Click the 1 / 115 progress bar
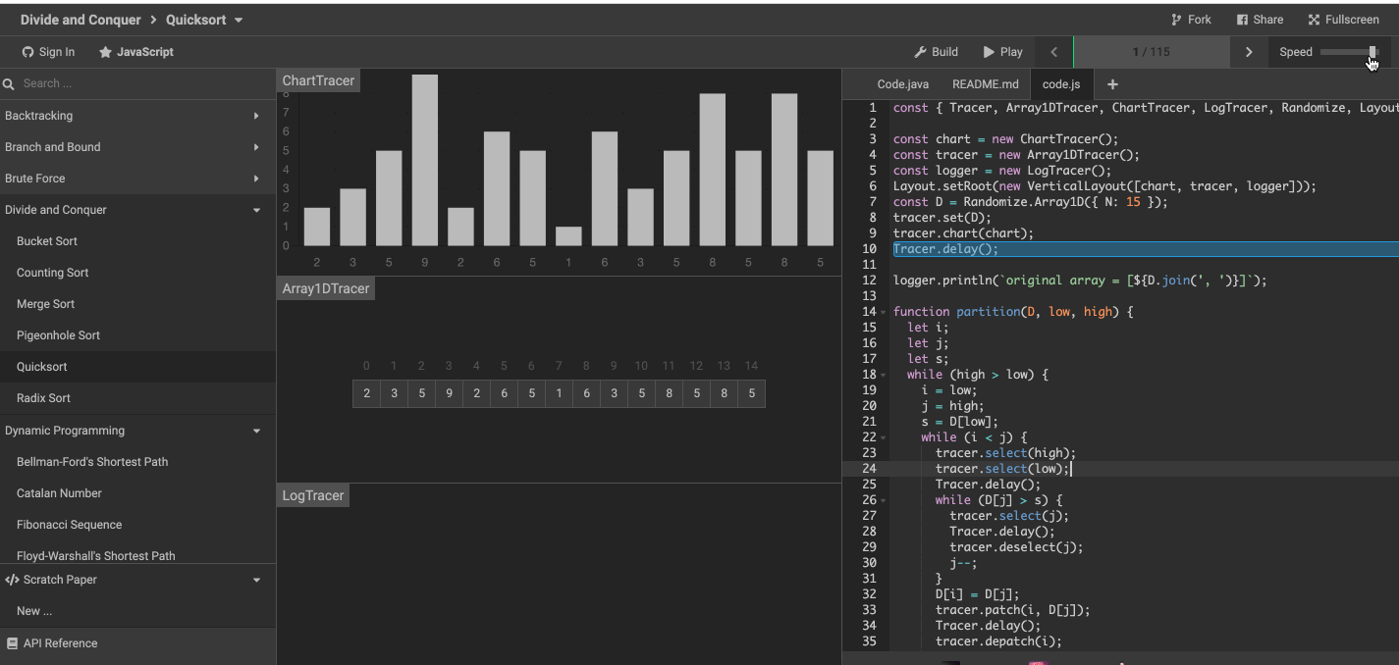Image resolution: width=1399 pixels, height=665 pixels. [x=1151, y=52]
